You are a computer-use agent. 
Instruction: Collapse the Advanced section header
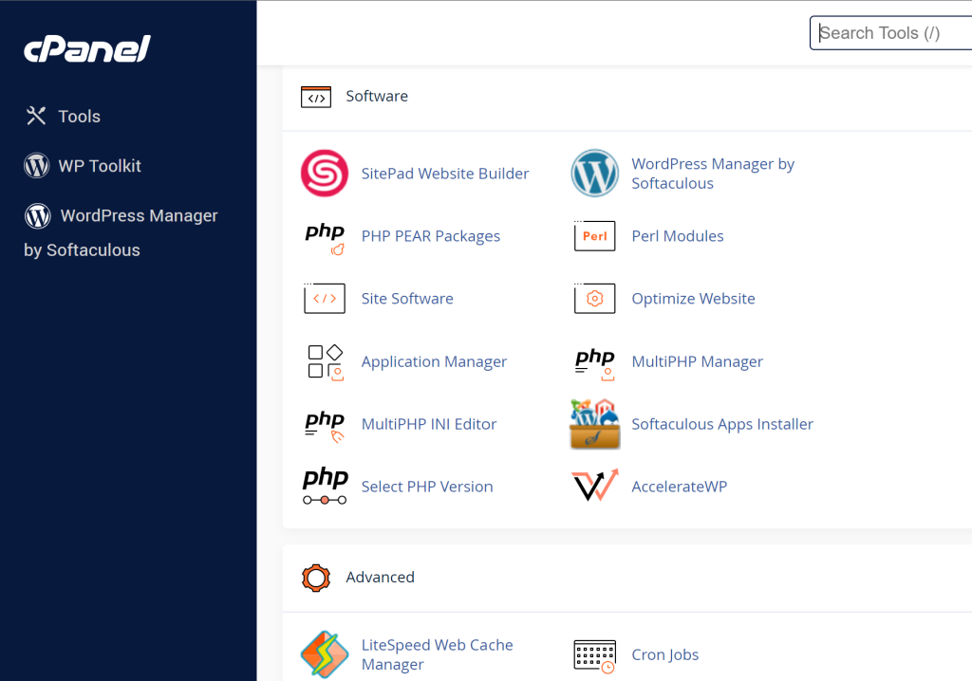(x=627, y=579)
